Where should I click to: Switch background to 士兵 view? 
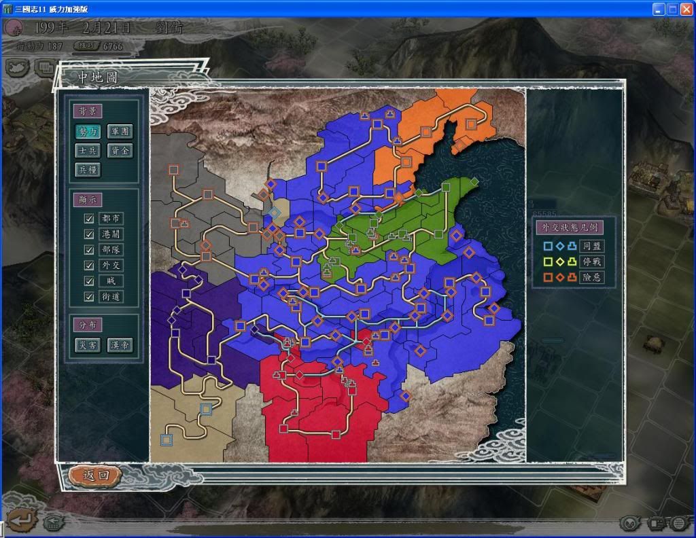point(88,151)
